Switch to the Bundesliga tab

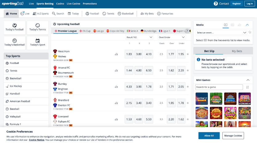149,31
